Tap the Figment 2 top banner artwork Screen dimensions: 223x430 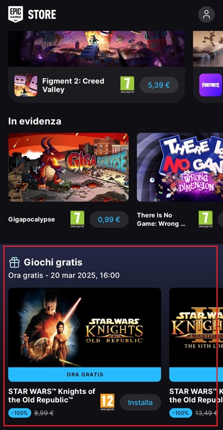click(x=96, y=49)
